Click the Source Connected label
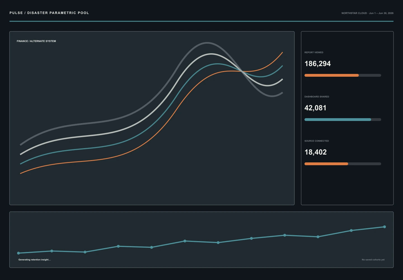Viewport: 403px width, 280px height. point(317,141)
